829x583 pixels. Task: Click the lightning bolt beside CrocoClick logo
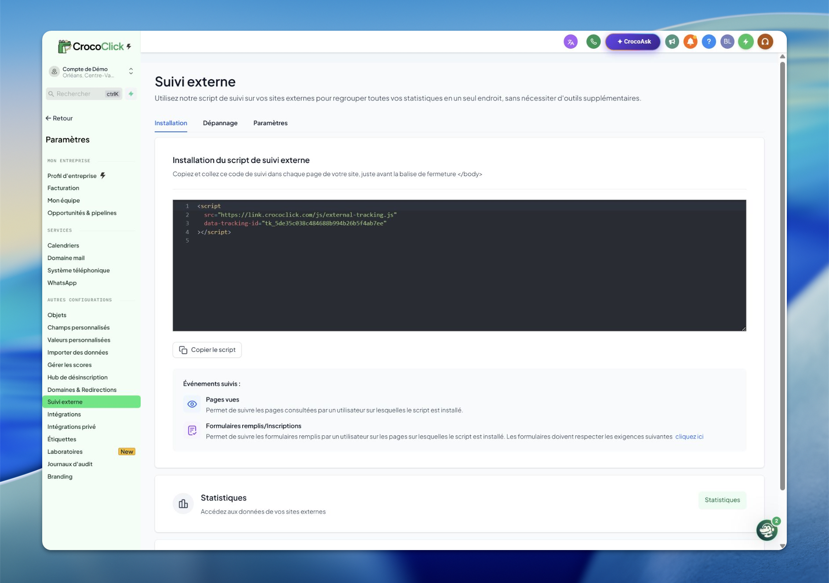click(129, 46)
